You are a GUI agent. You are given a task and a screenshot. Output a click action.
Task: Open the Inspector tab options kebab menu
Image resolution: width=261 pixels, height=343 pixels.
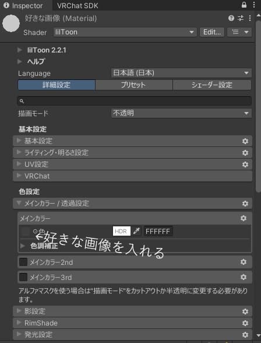(254, 5)
